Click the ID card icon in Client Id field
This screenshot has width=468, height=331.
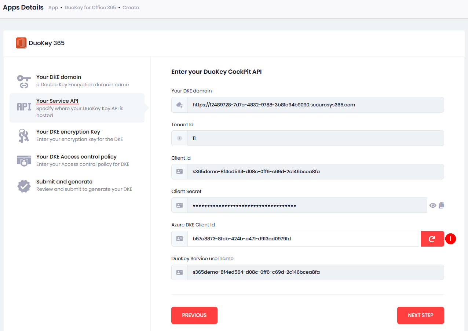(x=179, y=172)
